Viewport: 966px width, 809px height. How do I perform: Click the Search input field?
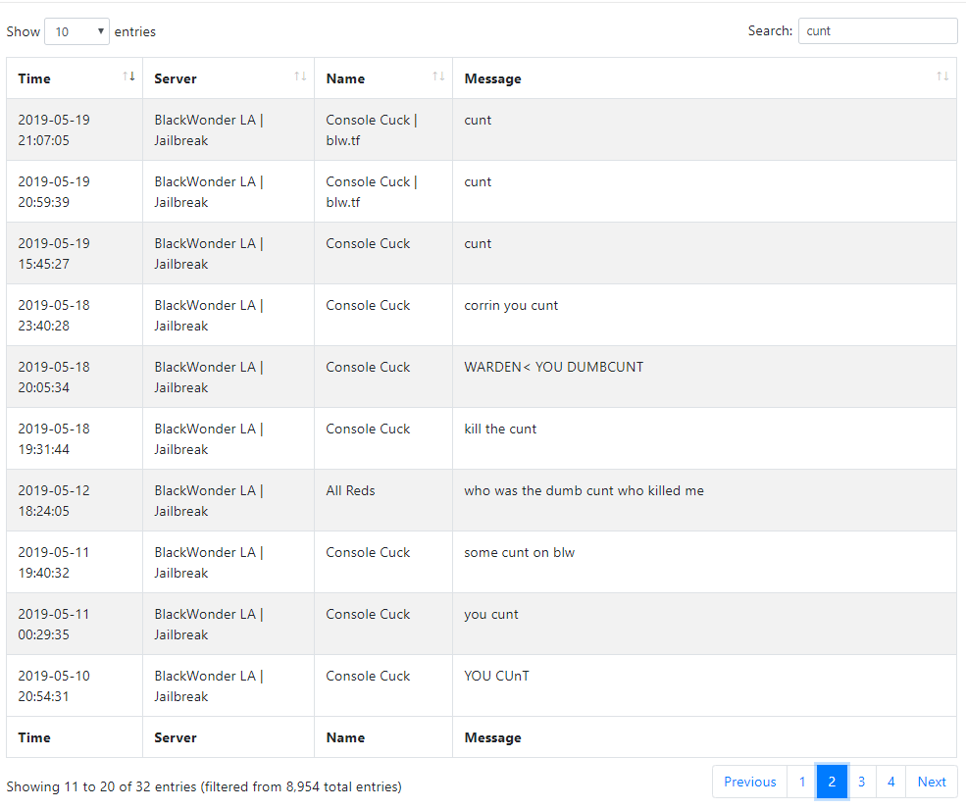pos(878,30)
